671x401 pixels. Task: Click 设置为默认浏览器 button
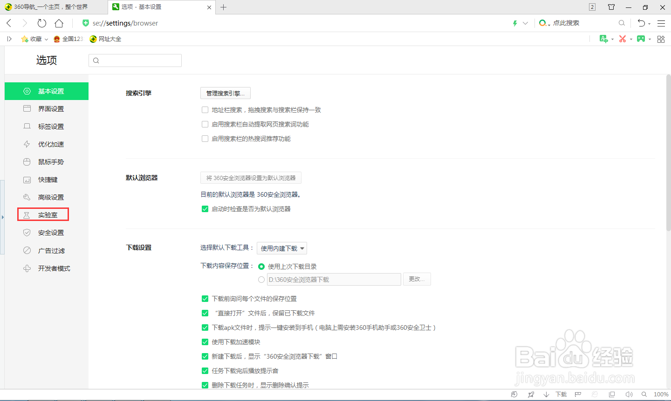pos(251,178)
